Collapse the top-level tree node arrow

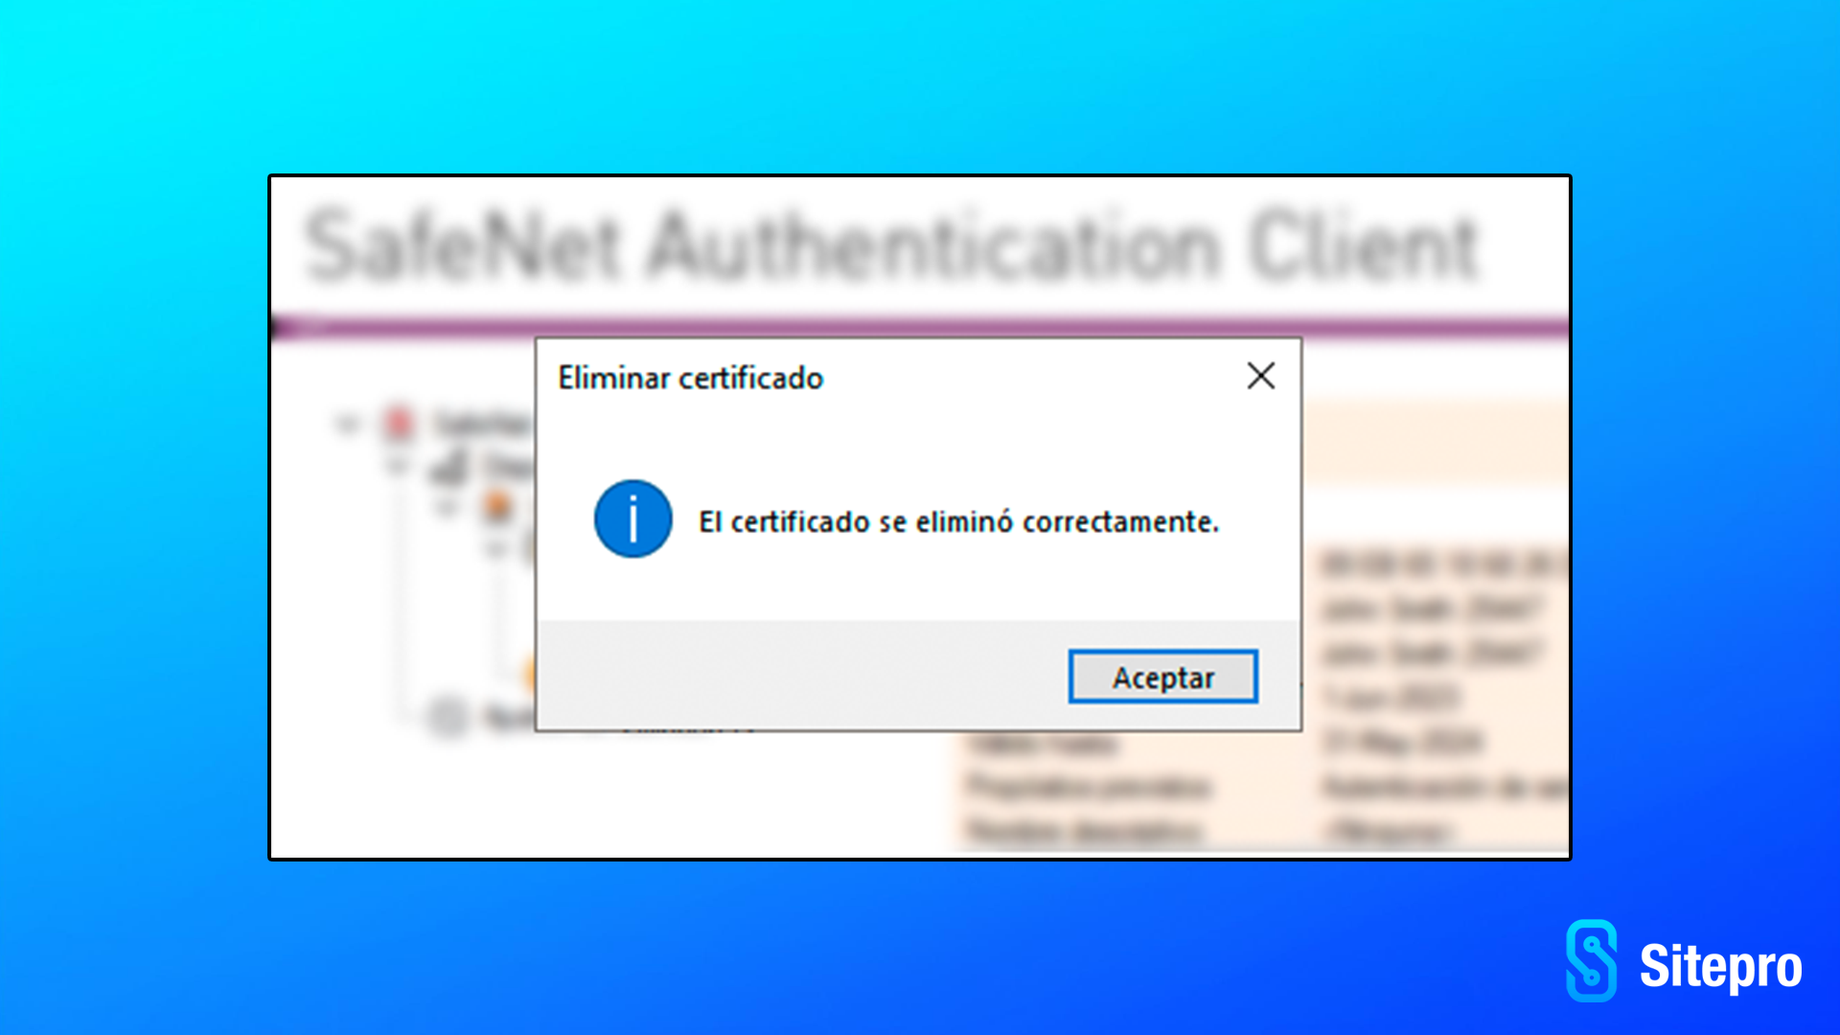(348, 423)
